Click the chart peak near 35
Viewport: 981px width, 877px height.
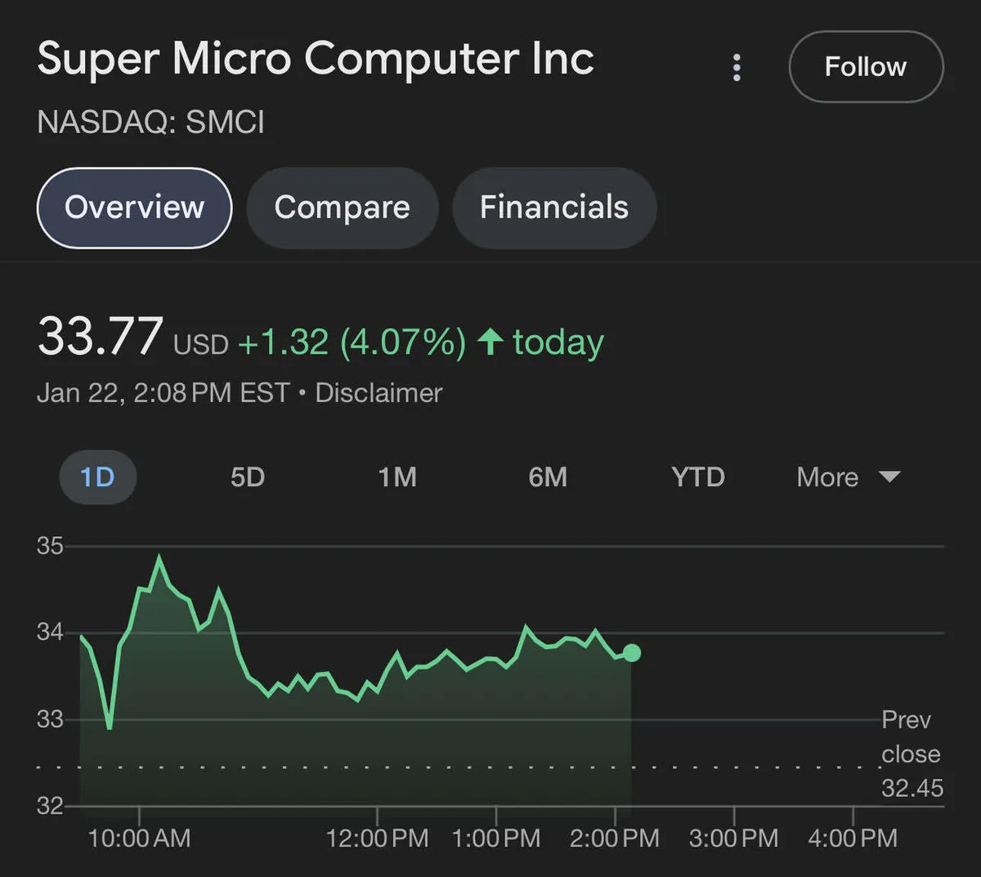(159, 559)
